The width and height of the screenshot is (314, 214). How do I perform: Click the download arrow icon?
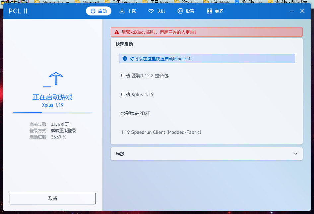point(122,11)
